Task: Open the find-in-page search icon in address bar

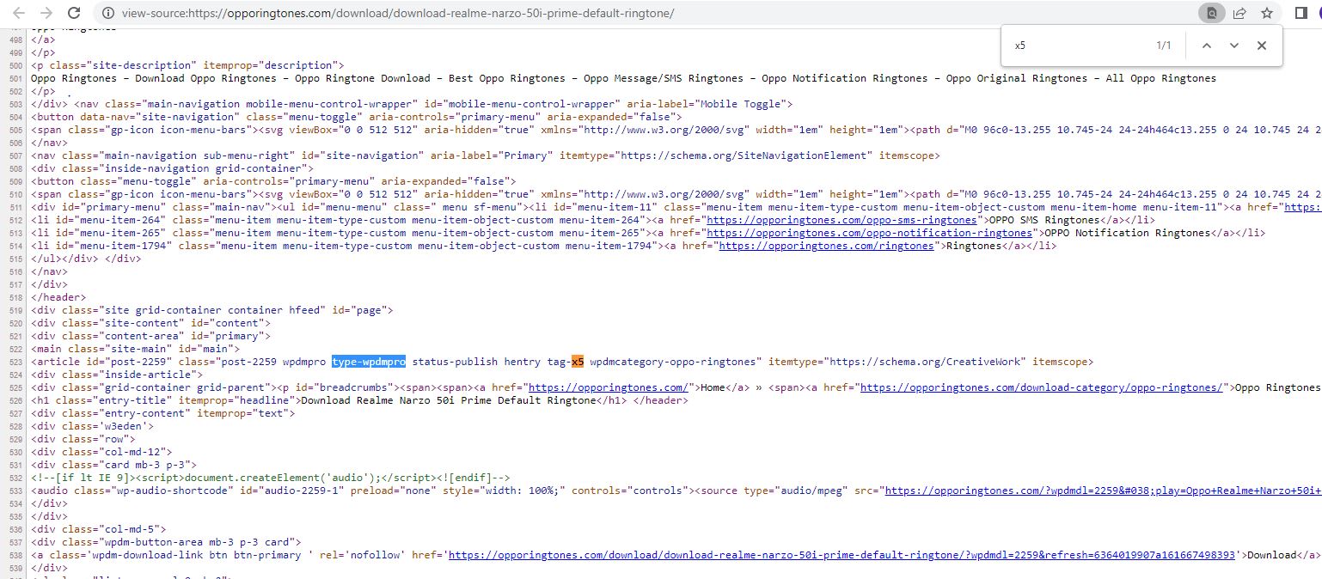Action: click(1211, 13)
